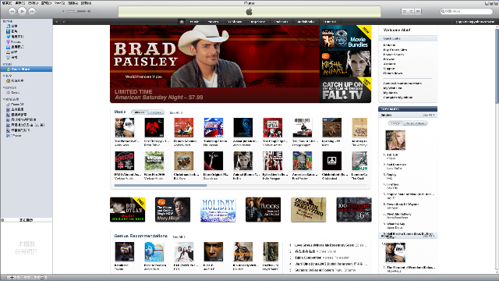Screen dimensions: 499x281
Task: Open The Tudors promo tile
Action: click(264, 209)
